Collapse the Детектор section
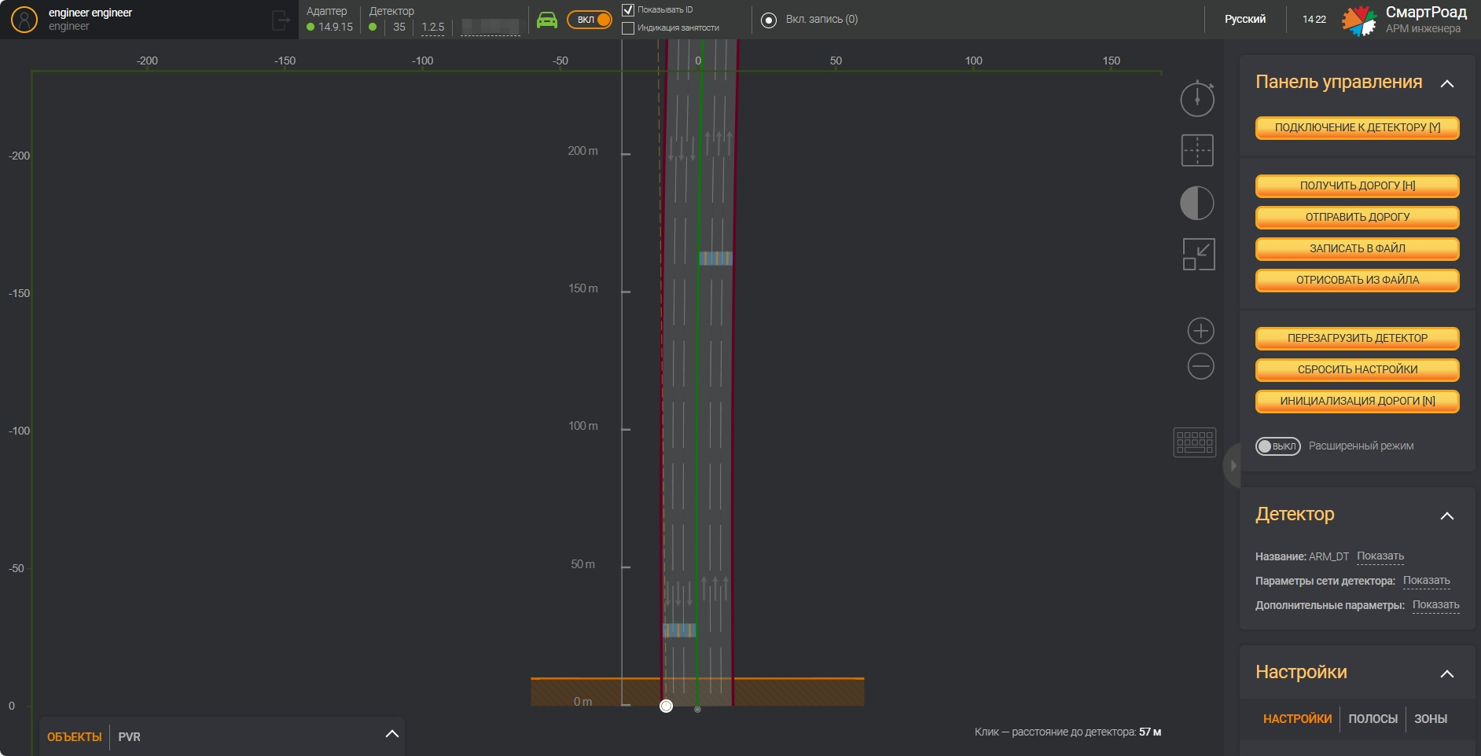Screen dimensions: 1481x756 [1446, 516]
